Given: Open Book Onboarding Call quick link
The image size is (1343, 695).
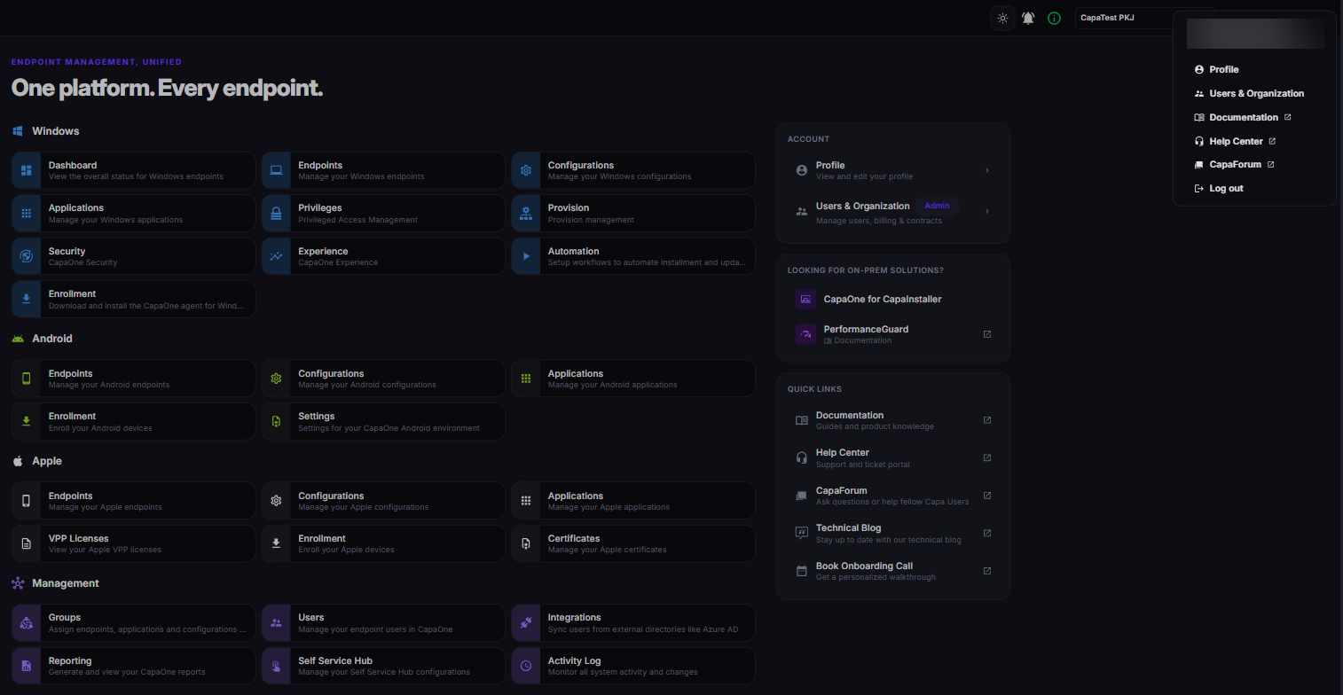Looking at the screenshot, I should click(893, 571).
